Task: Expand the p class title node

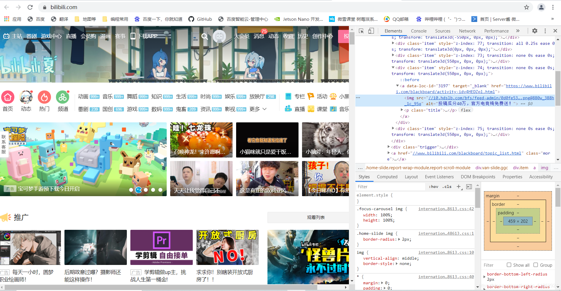Action: coord(402,110)
